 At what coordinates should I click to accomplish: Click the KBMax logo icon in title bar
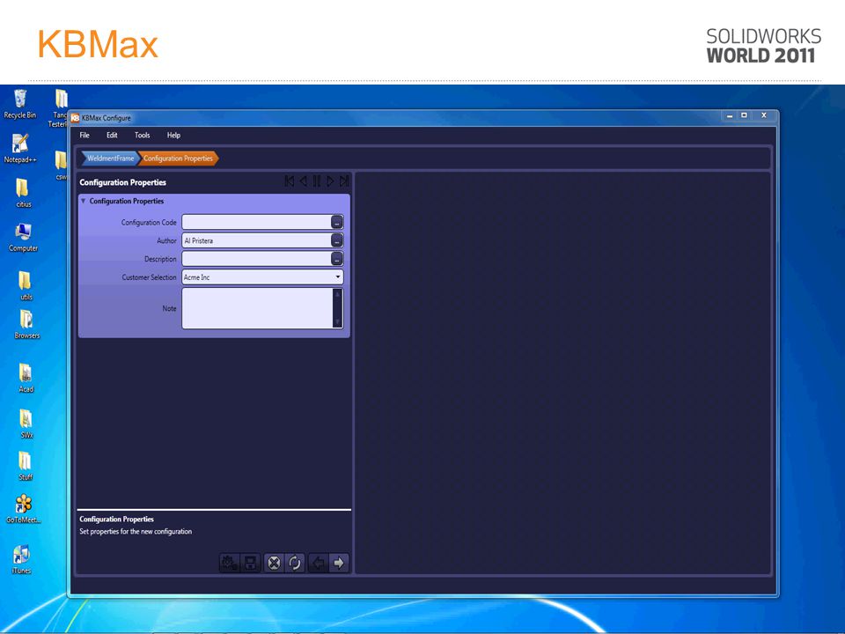pos(76,118)
